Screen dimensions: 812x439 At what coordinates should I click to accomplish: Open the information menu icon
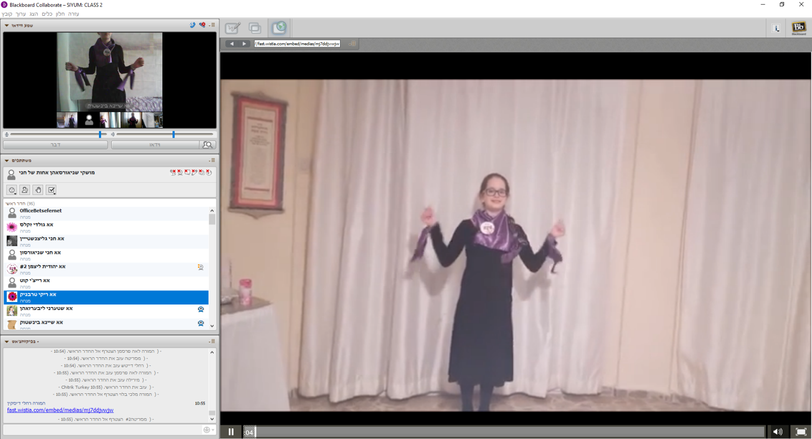point(776,28)
